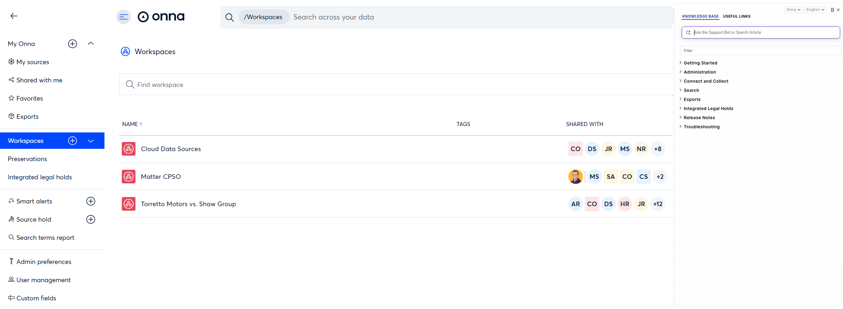This screenshot has width=843, height=309.
Task: Expand the Getting Started help topic
Action: click(700, 63)
